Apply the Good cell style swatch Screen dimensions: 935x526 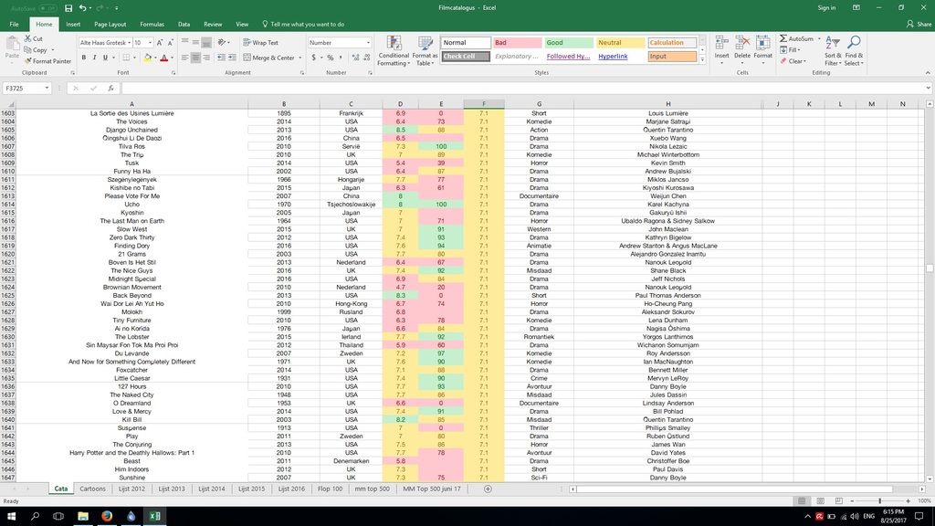coord(566,43)
